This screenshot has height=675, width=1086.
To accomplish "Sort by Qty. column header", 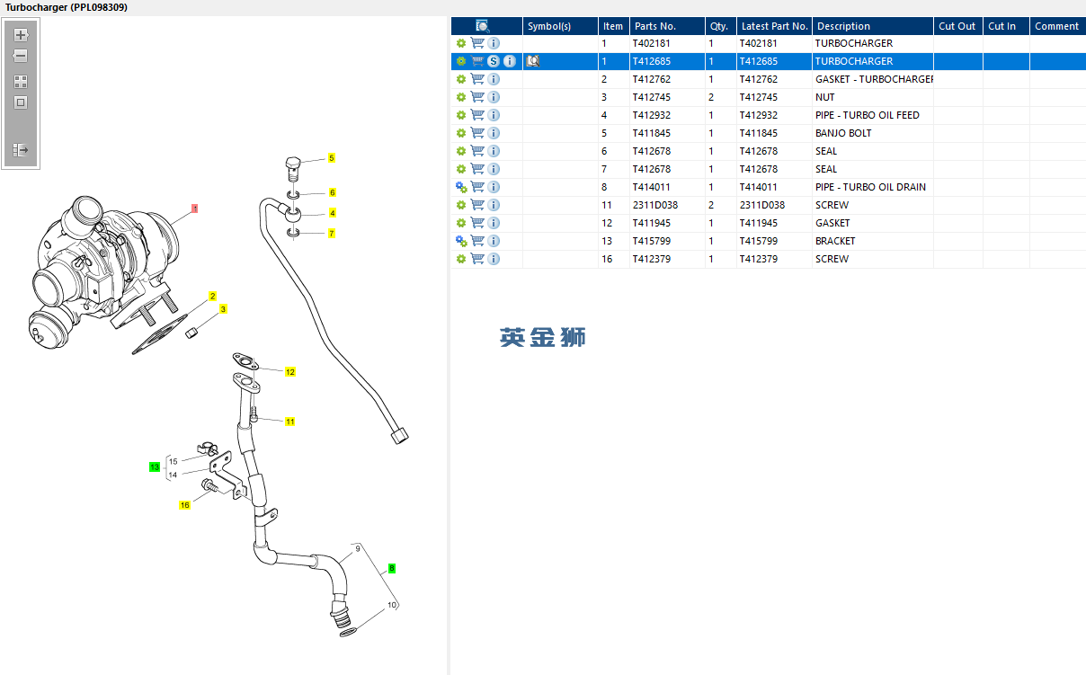I will click(x=719, y=26).
